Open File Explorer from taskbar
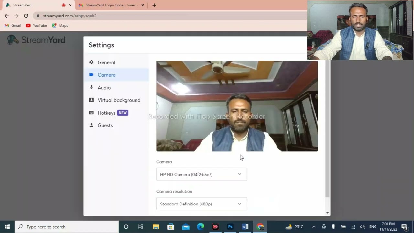 [x=156, y=227]
